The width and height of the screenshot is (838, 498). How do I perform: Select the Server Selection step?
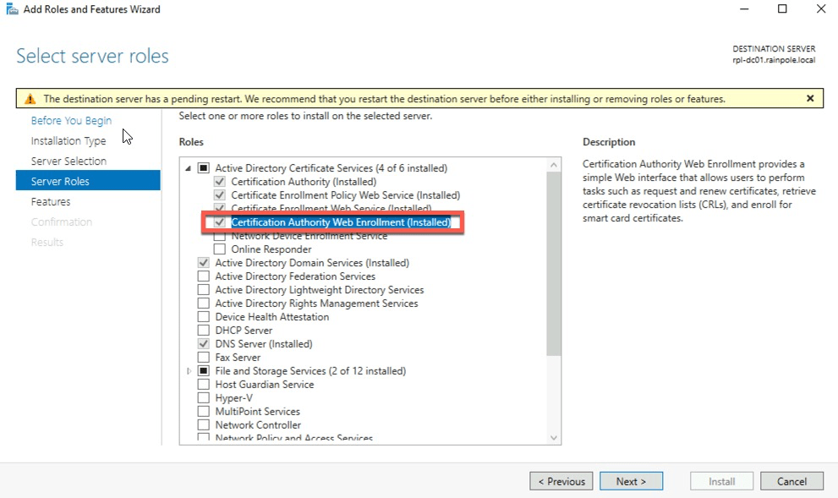(x=68, y=161)
